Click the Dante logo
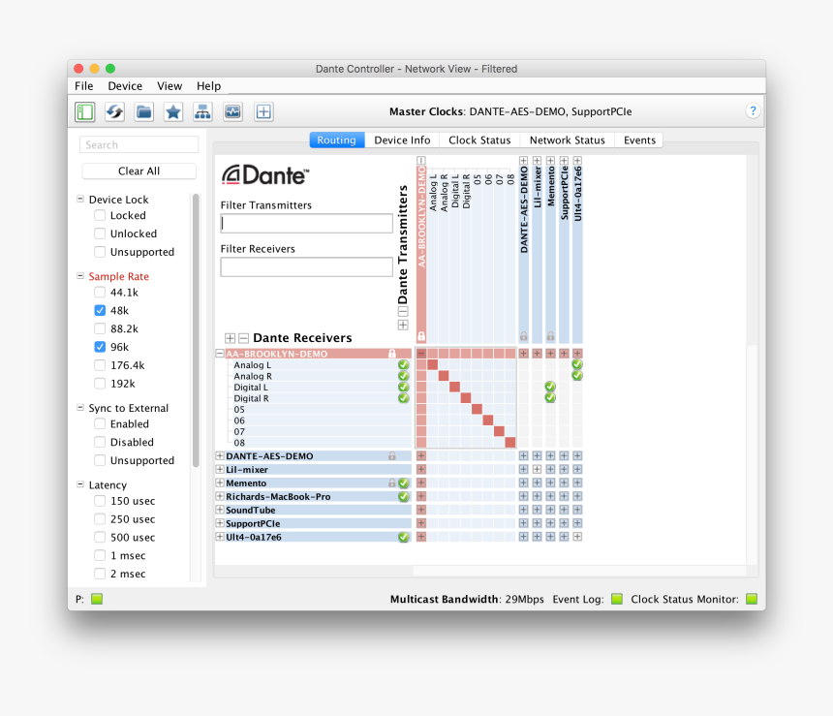Screen dimensions: 833x716 pos(265,174)
